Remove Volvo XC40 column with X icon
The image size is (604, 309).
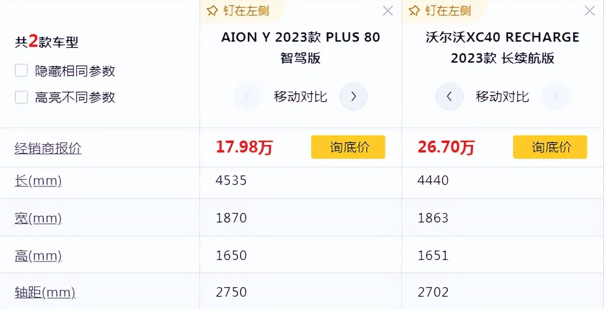point(590,11)
